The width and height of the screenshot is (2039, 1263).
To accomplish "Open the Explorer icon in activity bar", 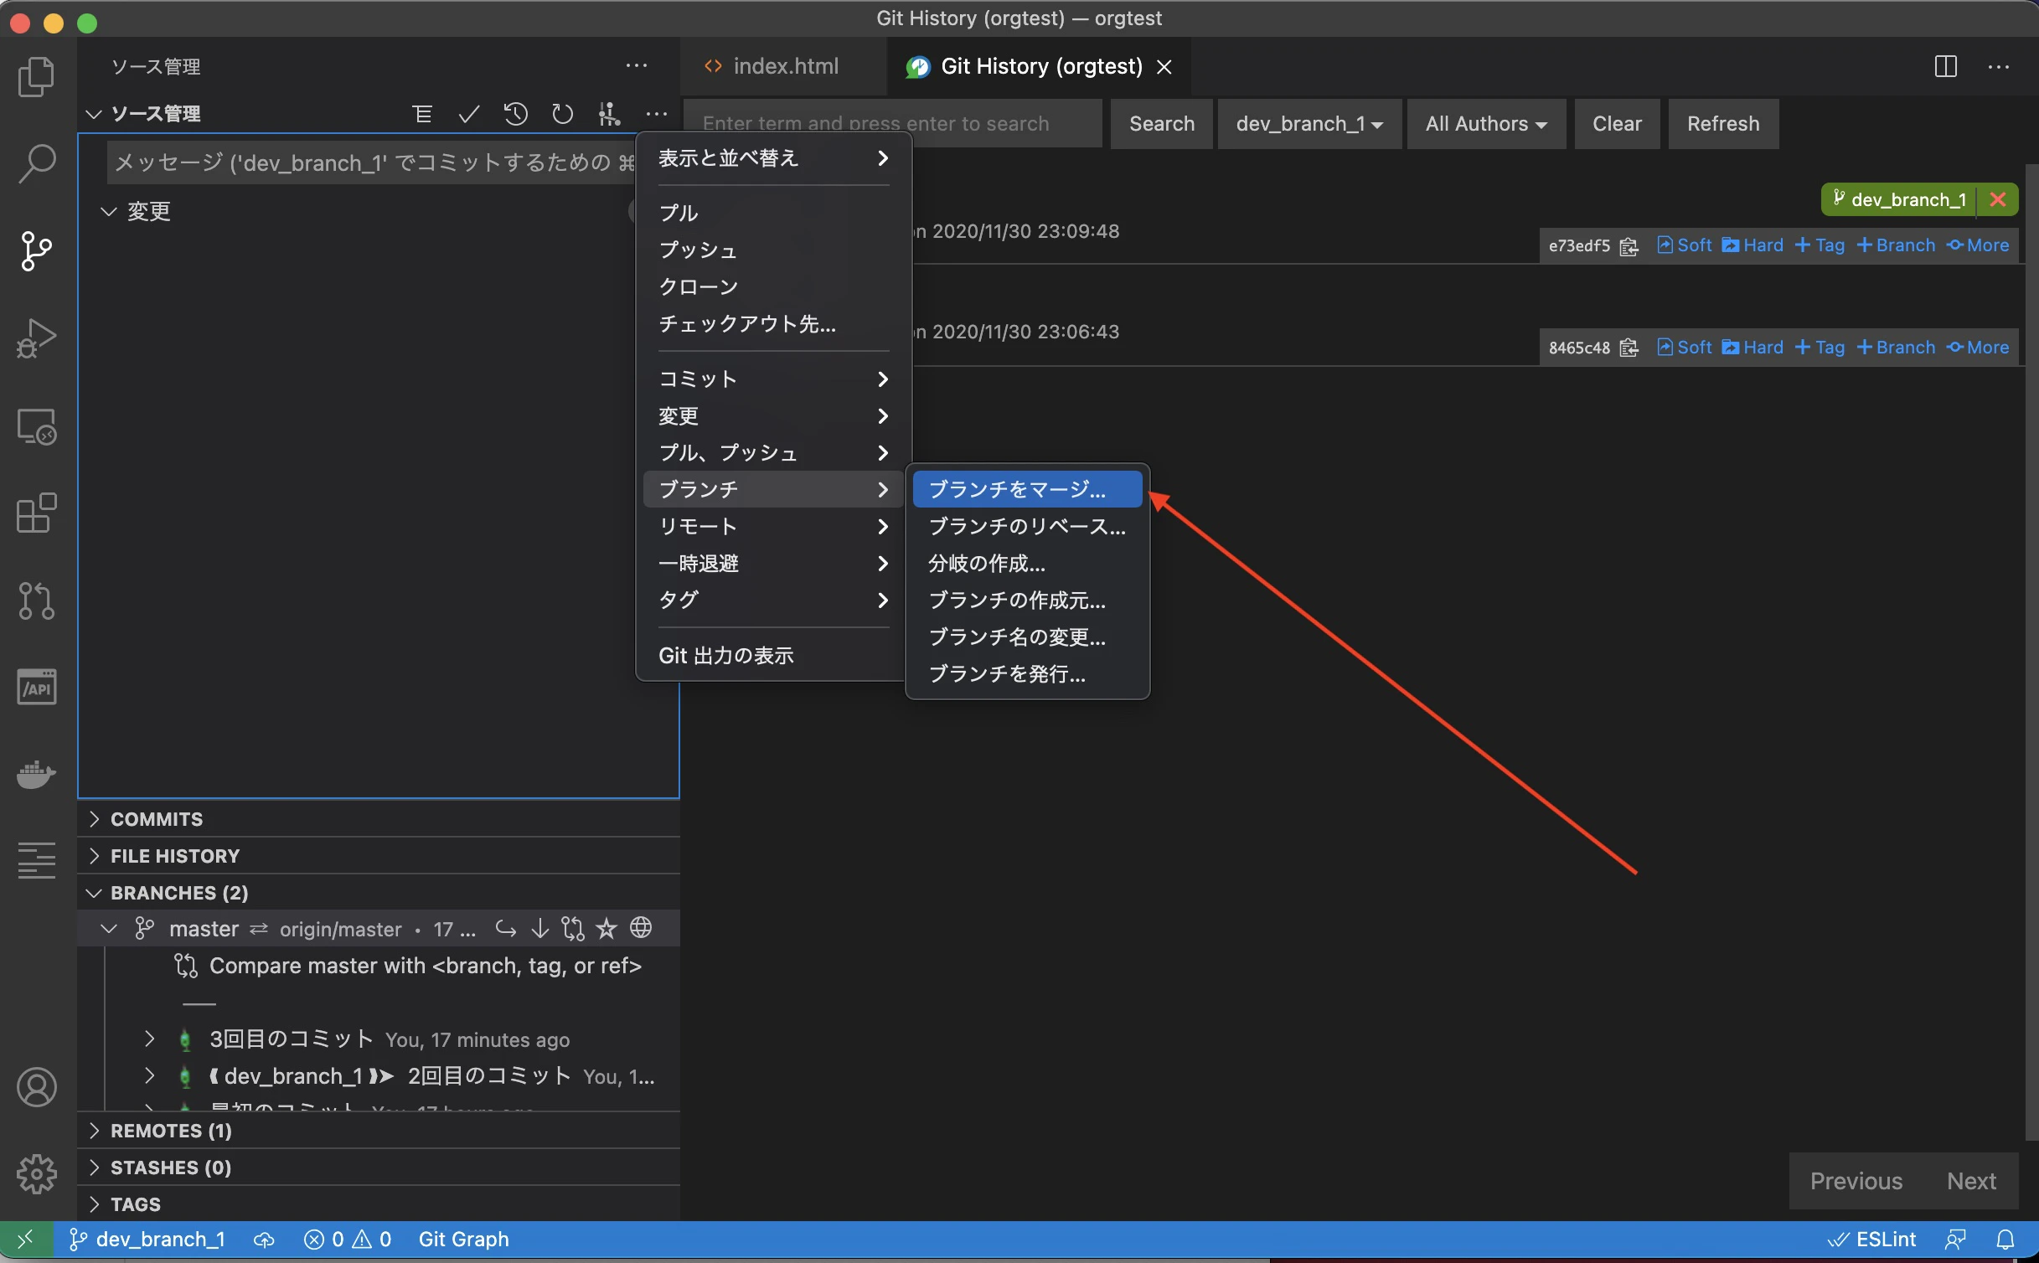I will (x=36, y=76).
